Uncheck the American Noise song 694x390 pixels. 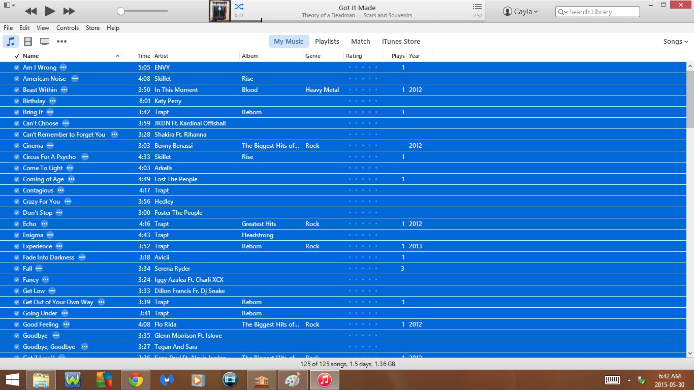(17, 79)
